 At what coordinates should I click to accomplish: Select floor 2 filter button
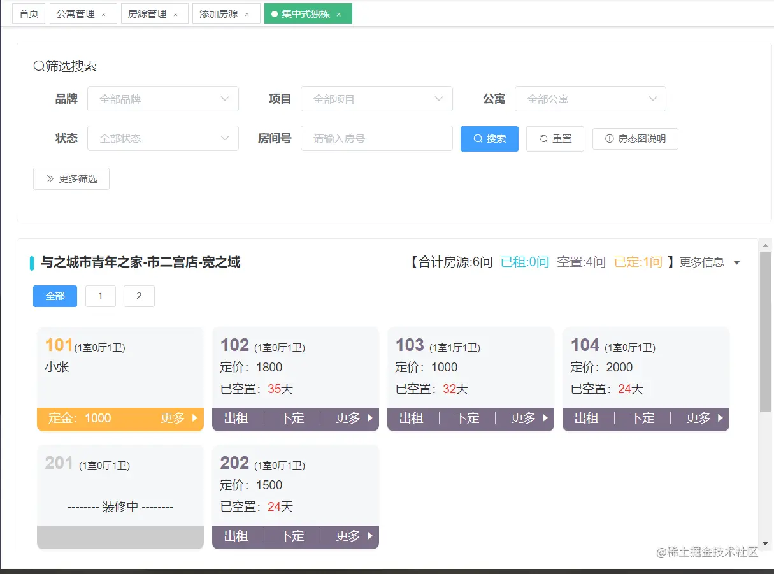139,296
